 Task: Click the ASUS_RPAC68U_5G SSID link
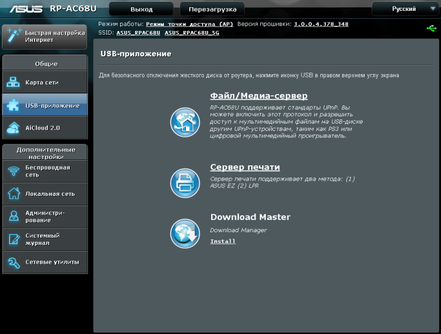coord(192,33)
